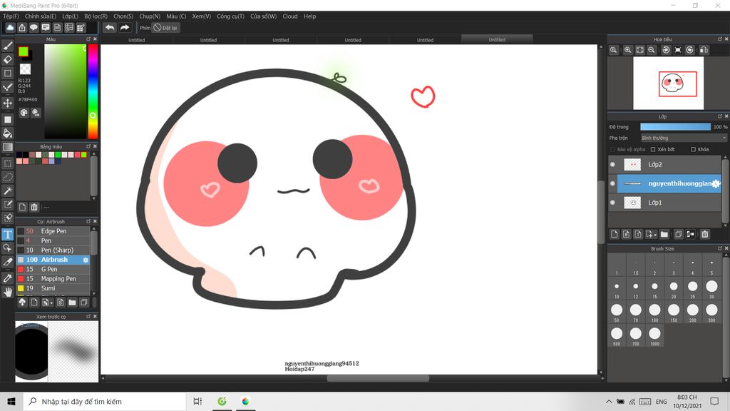Choose the Sumi brush
730x411 pixels.
coord(53,288)
